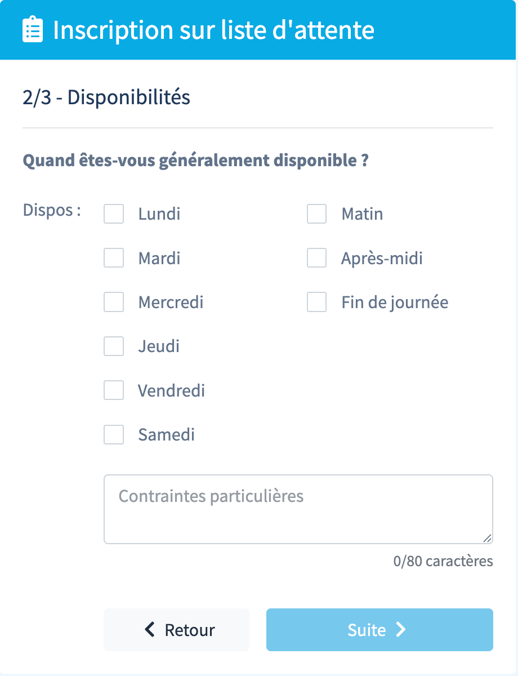The width and height of the screenshot is (518, 676).
Task: Check the Lundi checkbox
Action: (x=114, y=214)
